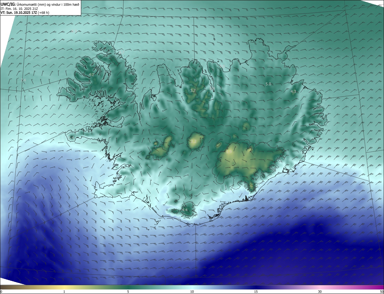Click the 7.4 value over the sea
The image size is (384, 294).
24,80
